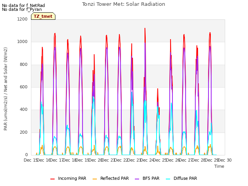Click the TZ_tmet label box
The height and width of the screenshot is (186, 248).
click(x=43, y=16)
